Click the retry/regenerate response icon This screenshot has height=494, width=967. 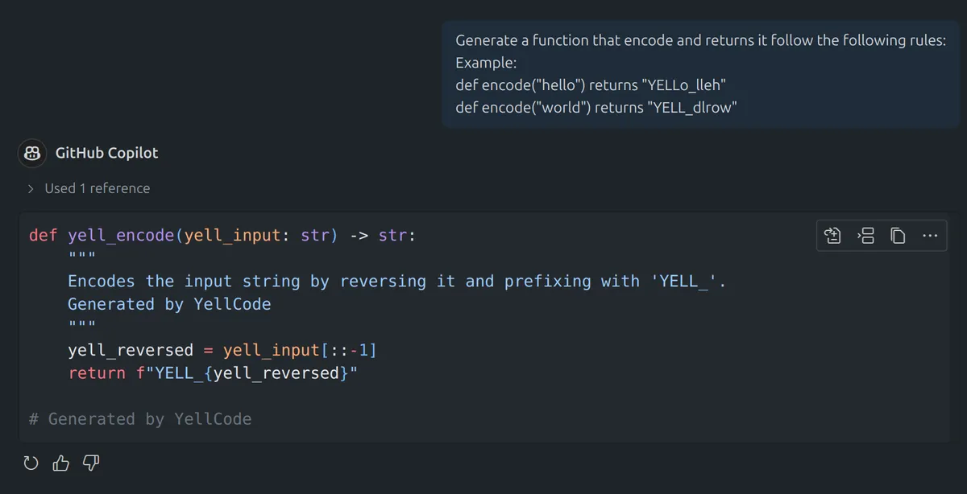coord(31,463)
